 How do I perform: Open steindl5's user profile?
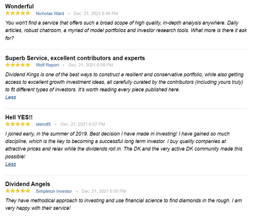[x=43, y=124]
